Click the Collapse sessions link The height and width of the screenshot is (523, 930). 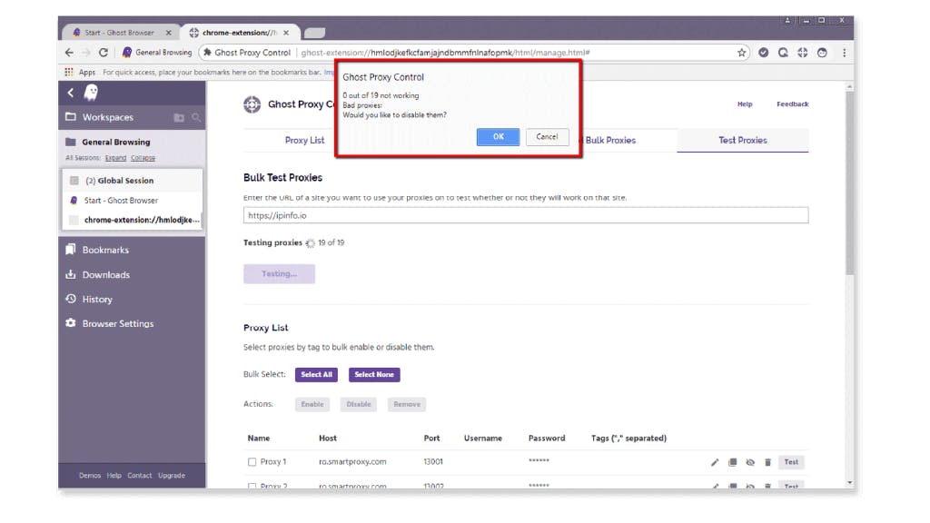click(x=143, y=158)
